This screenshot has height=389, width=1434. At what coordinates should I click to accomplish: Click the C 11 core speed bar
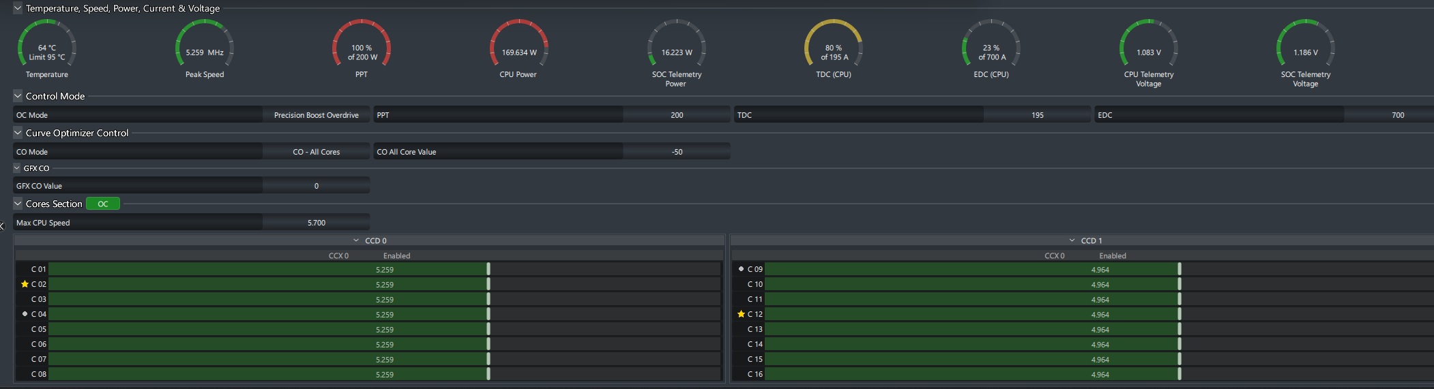coord(1099,299)
